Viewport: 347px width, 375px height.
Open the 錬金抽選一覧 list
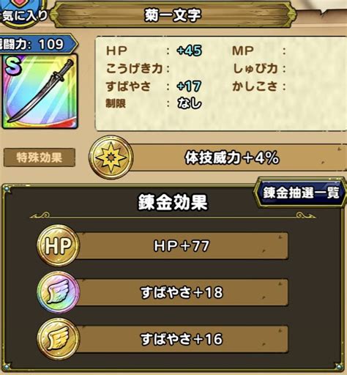[300, 193]
